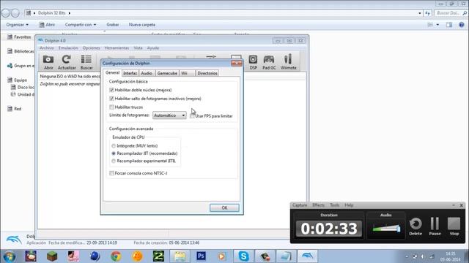Image resolution: width=469 pixels, height=263 pixels.
Task: Open the Capture menu in recorder
Action: click(300, 205)
